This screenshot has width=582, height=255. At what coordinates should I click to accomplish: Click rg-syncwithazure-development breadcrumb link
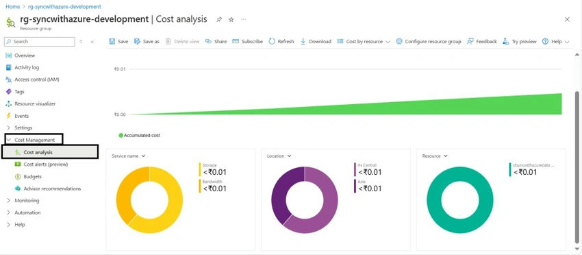point(64,7)
